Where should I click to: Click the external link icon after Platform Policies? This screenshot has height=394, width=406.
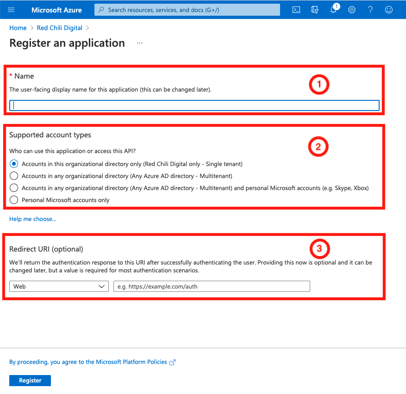(x=173, y=362)
